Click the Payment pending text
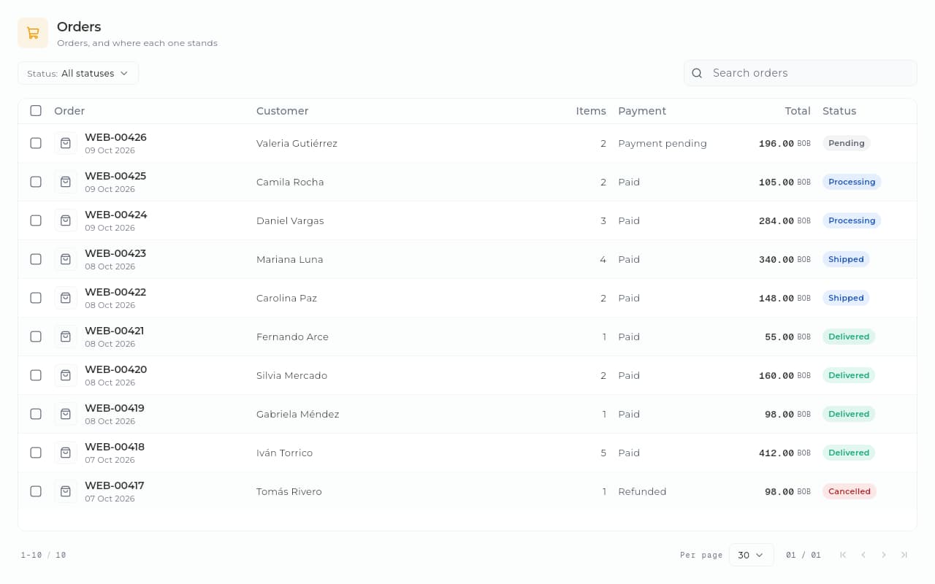Image resolution: width=935 pixels, height=584 pixels. (663, 143)
